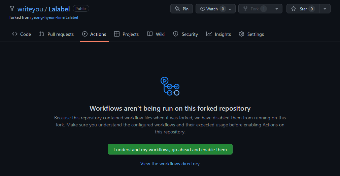The image size is (340, 176).
Task: Click the code brackets icon on Code tab
Action: tap(15, 34)
